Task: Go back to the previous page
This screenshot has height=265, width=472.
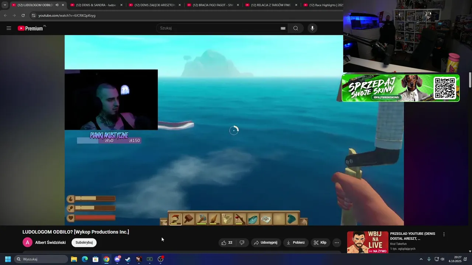Action: tap(5, 15)
